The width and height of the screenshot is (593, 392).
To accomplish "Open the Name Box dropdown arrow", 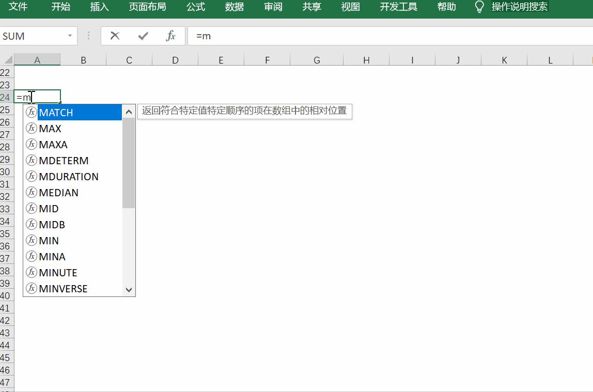I will (x=70, y=36).
